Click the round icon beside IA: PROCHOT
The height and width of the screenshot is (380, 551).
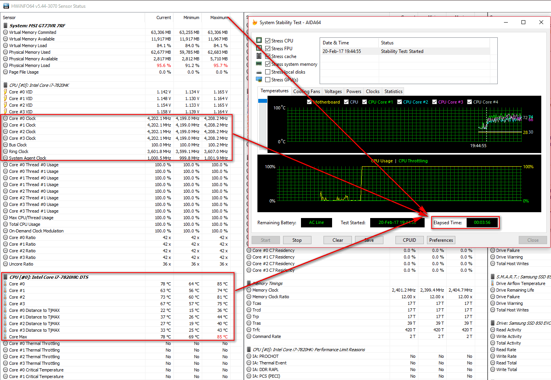tap(249, 356)
